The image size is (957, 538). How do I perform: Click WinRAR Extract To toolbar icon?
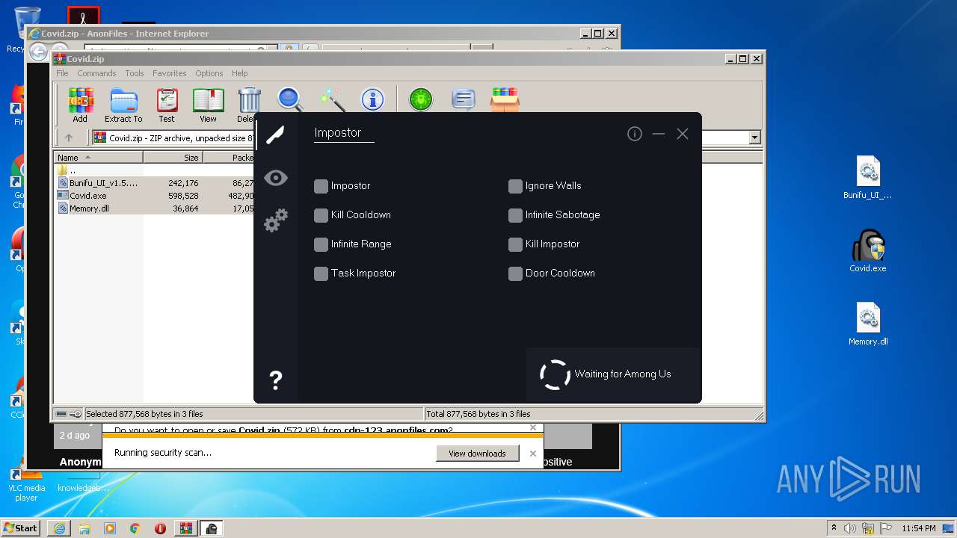(123, 105)
